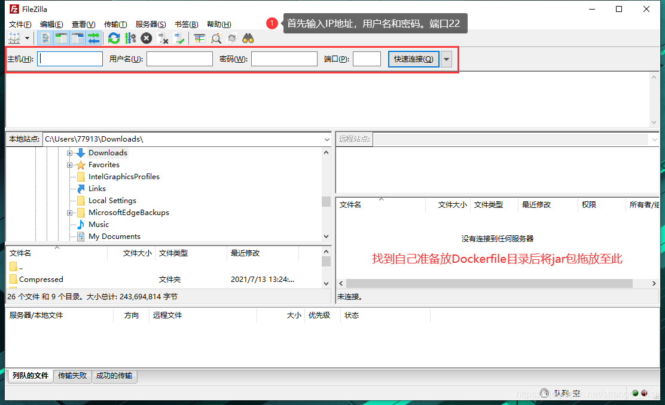
Task: Click the 快速连接 button
Action: (413, 59)
